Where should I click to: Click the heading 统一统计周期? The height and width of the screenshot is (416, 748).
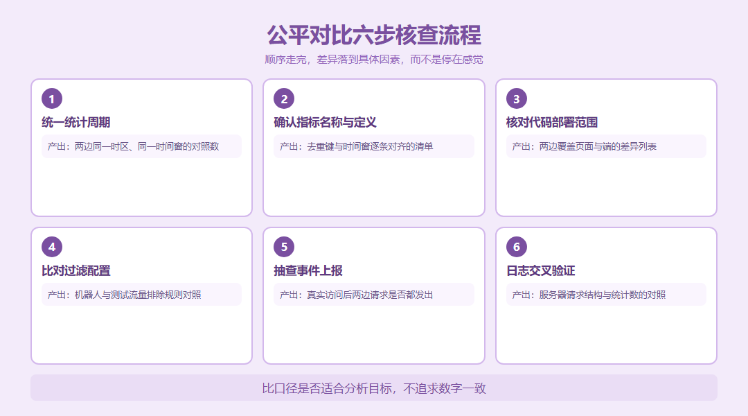point(76,122)
